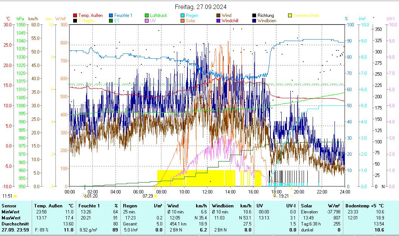Screen dimensions: 399x236
Task: Click the dark green ET legend square
Action: (111, 21)
